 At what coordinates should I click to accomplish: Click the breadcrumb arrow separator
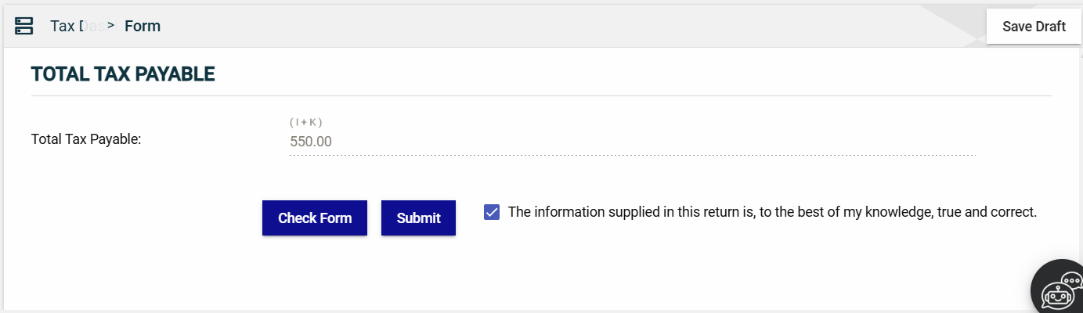[111, 26]
